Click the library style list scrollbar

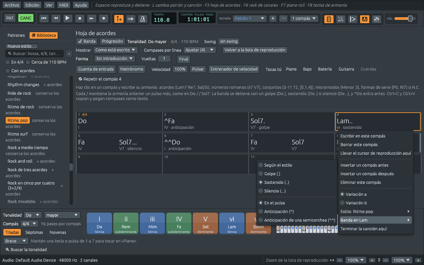(71, 140)
